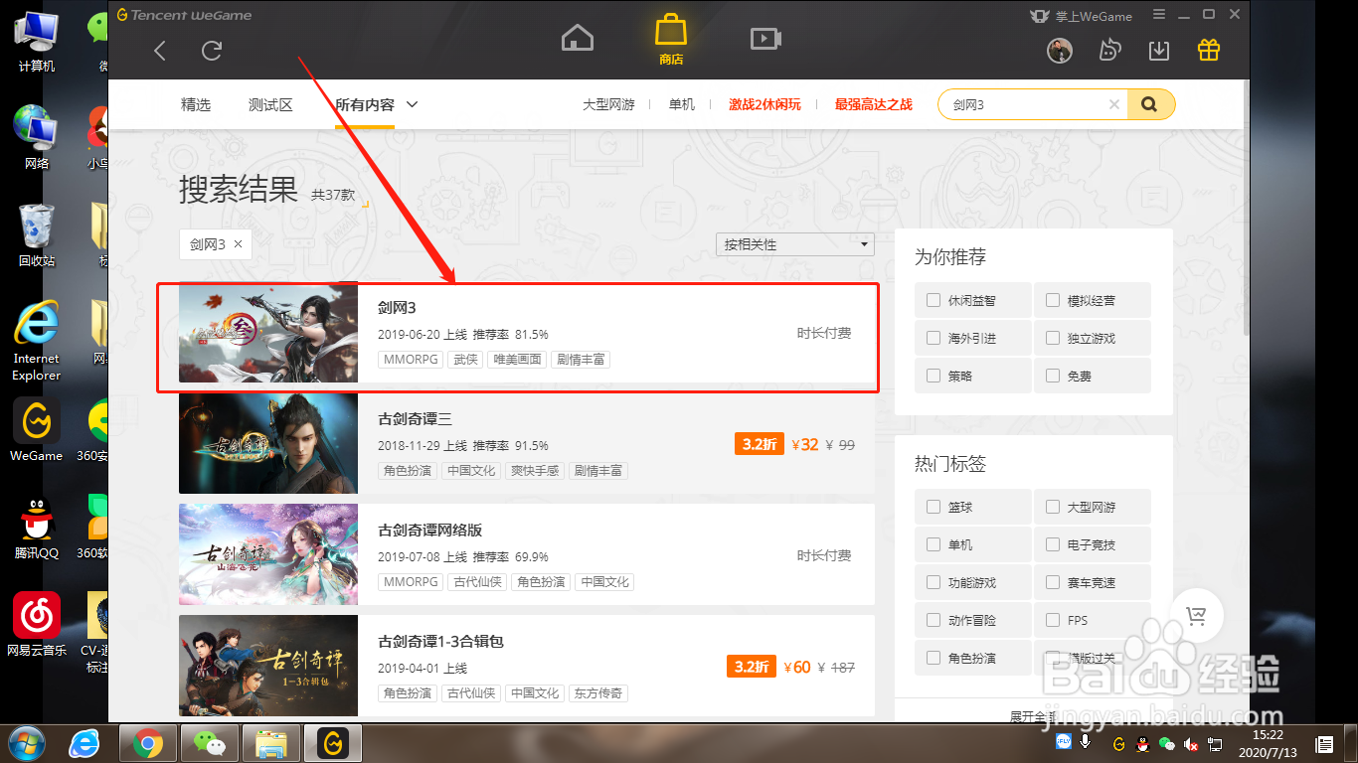The height and width of the screenshot is (763, 1358).
Task: Open the 激战2休闲玩 promo link
Action: [764, 104]
